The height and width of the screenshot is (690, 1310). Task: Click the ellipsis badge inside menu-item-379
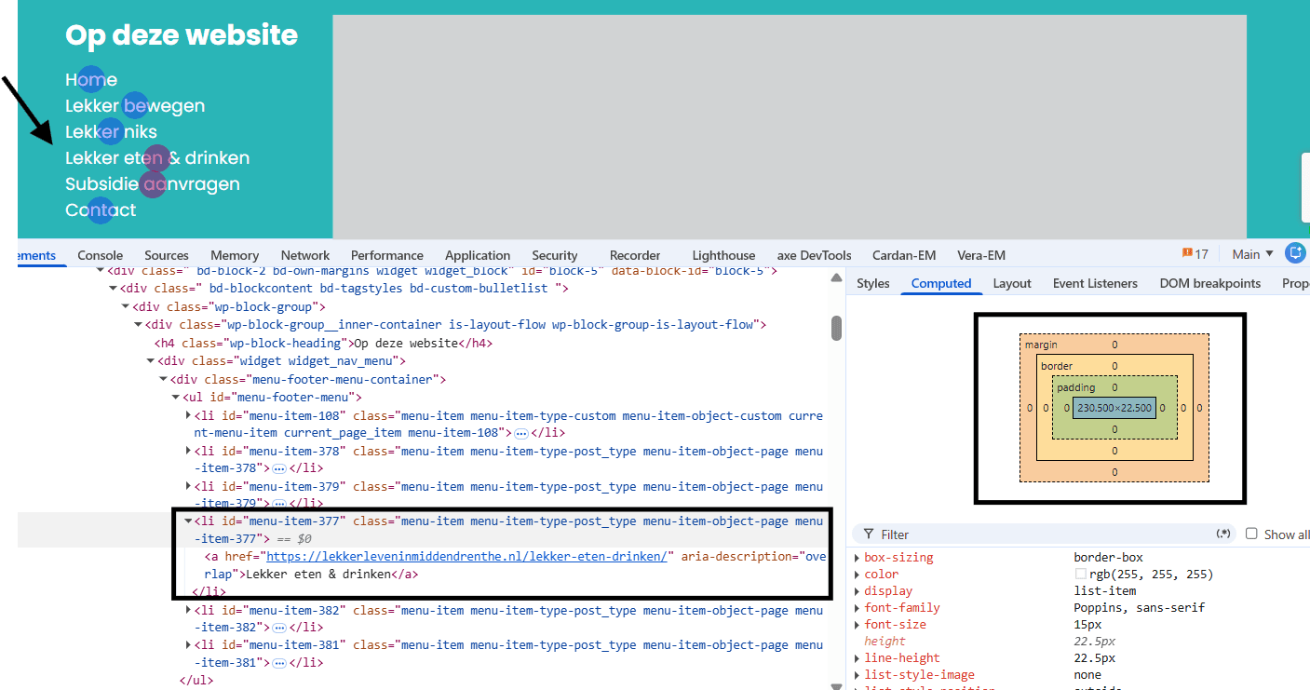[x=278, y=504]
